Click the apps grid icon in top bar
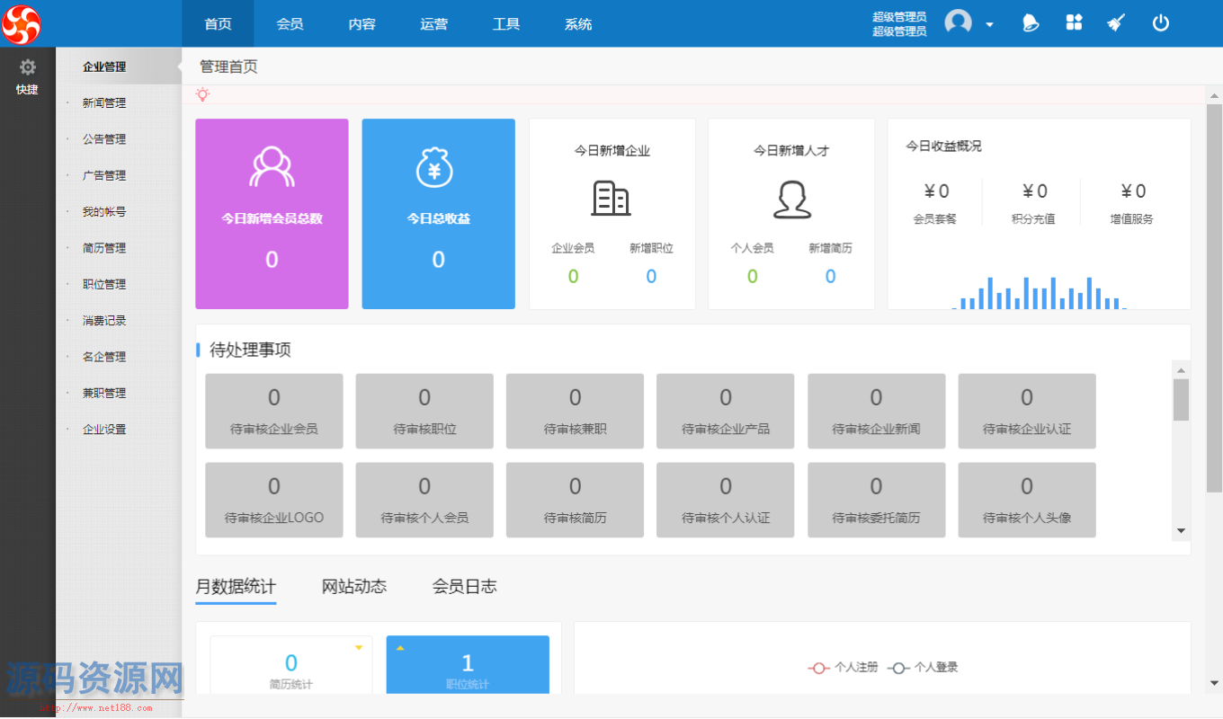The width and height of the screenshot is (1223, 719). coord(1074,22)
